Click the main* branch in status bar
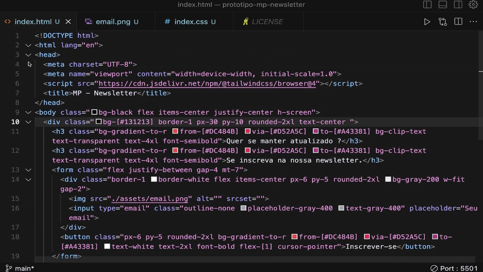The width and height of the screenshot is (483, 272). point(24,268)
